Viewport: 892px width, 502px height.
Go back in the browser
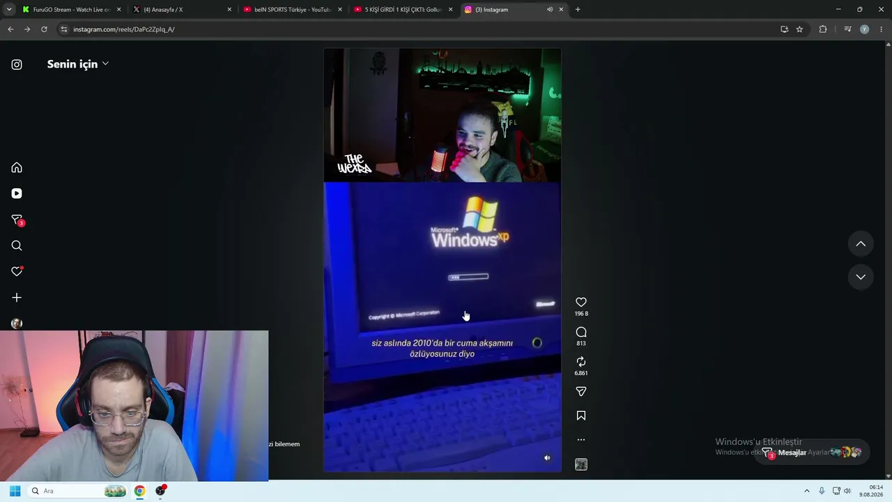(x=10, y=29)
